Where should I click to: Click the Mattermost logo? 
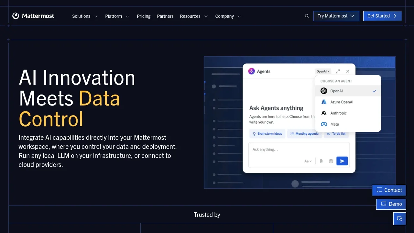pyautogui.click(x=33, y=16)
